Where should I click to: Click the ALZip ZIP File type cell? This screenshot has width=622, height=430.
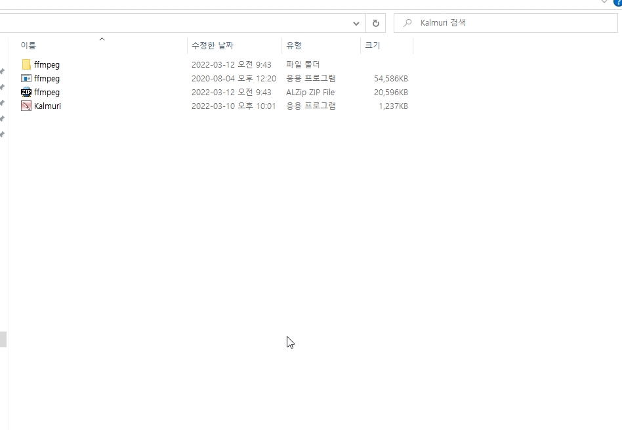[310, 93]
